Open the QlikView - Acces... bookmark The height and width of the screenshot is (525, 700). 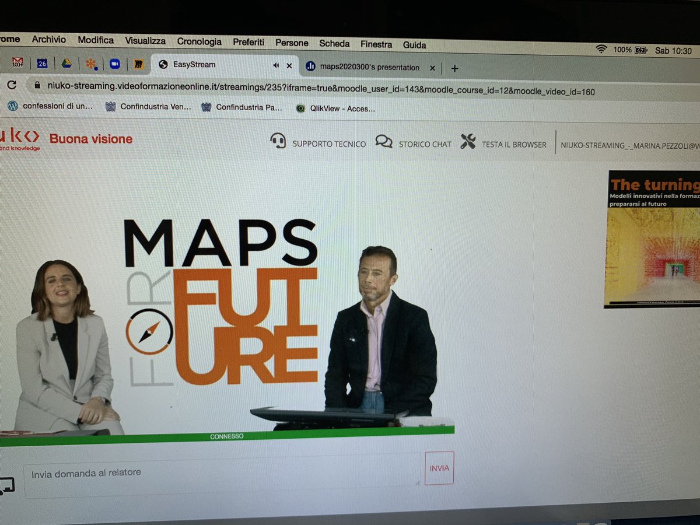(335, 108)
